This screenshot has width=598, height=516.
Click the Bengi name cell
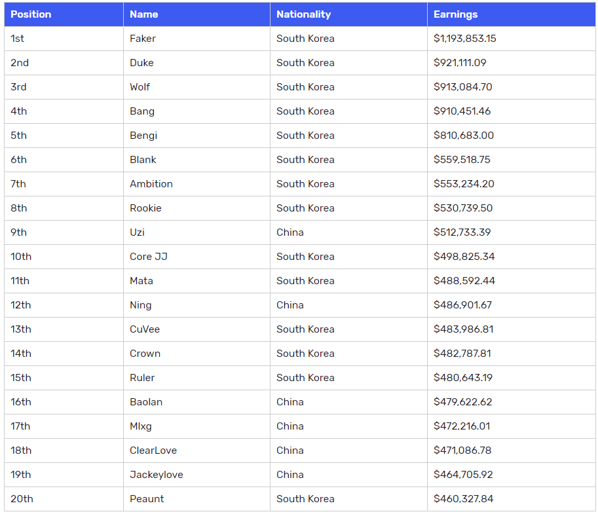196,136
